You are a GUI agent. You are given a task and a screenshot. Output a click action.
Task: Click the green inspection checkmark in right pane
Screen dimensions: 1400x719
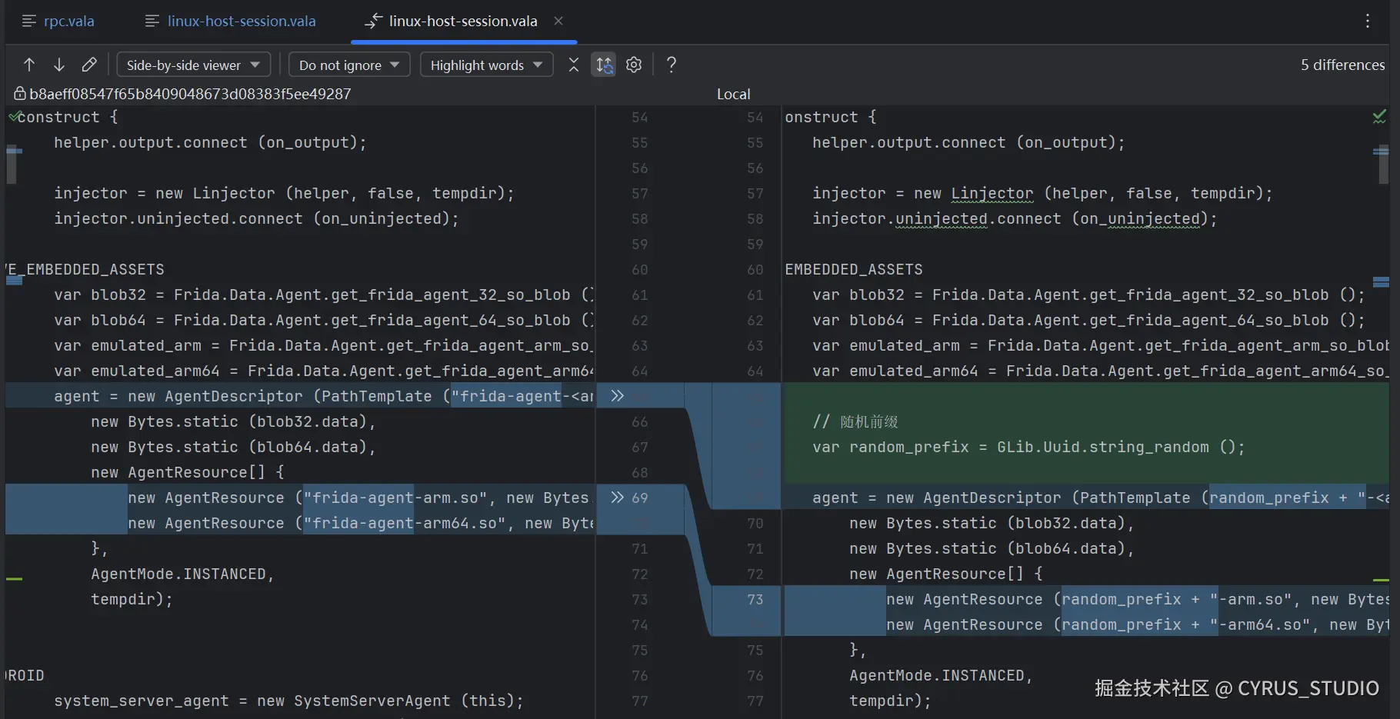[x=1379, y=117]
